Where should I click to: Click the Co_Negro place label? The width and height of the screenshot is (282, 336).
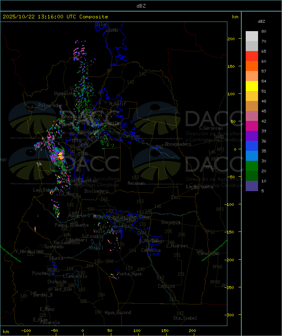click(69, 194)
